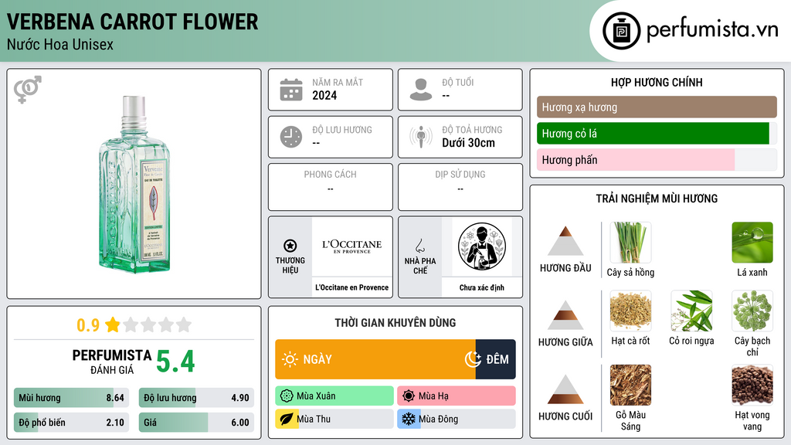Click the Mùa Đông season bar
Screen dimensions: 791x445
(456, 420)
